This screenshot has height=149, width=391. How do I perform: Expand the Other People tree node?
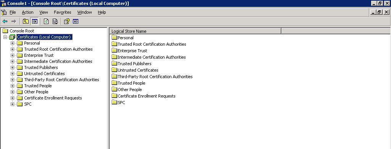pyautogui.click(x=12, y=92)
